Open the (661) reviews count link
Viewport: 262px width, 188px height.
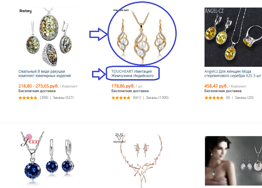click(x=137, y=98)
